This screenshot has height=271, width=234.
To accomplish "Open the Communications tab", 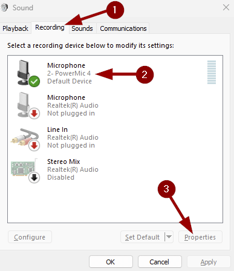I will pyautogui.click(x=123, y=28).
